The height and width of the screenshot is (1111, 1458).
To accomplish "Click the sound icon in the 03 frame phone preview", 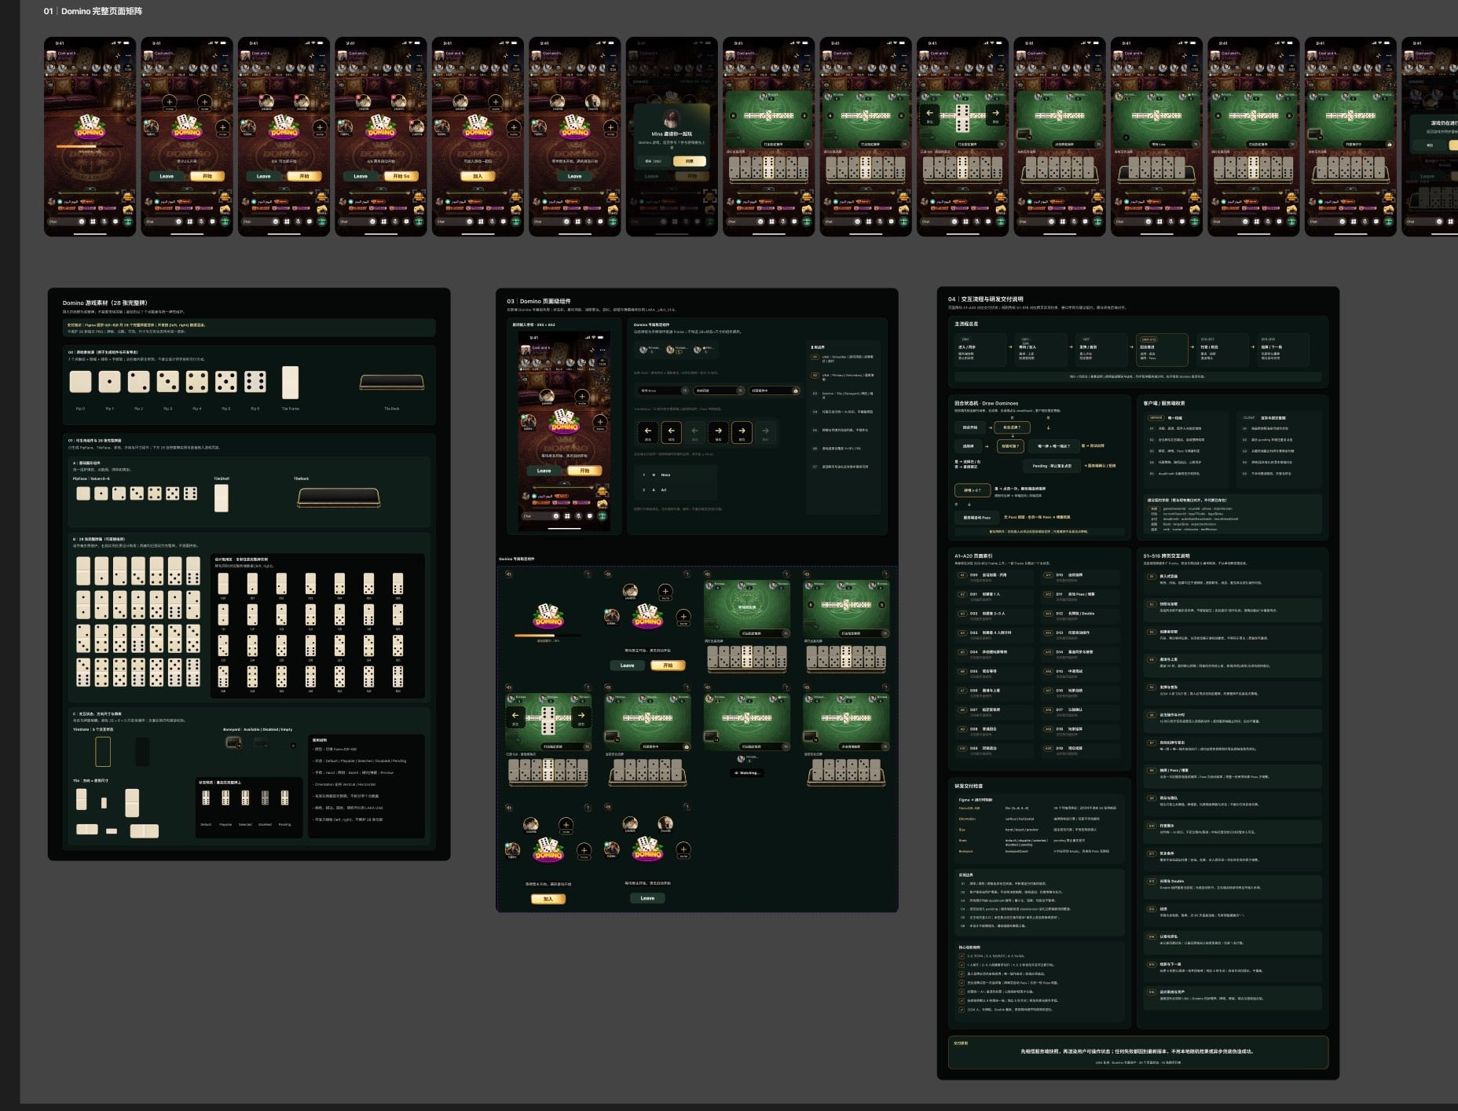I will [525, 379].
